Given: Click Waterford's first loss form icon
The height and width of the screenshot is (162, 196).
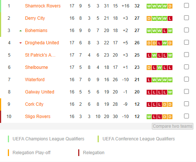Looking at the screenshot, I should pos(149,80).
